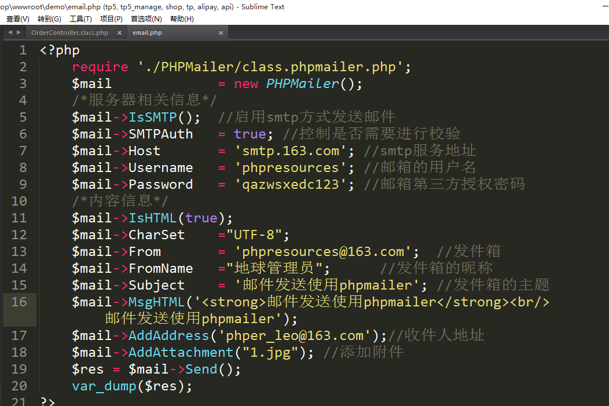Place cursor in var_dump($res) statement
Image resolution: width=609 pixels, height=406 pixels.
131,386
